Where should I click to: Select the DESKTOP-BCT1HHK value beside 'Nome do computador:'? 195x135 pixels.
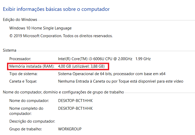pyautogui.click(x=75, y=101)
